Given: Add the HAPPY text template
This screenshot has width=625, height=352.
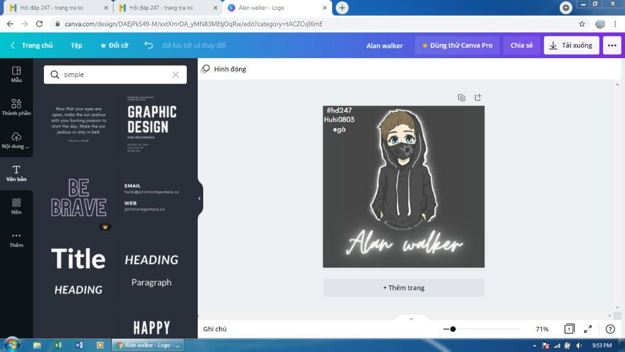Looking at the screenshot, I should [x=152, y=328].
